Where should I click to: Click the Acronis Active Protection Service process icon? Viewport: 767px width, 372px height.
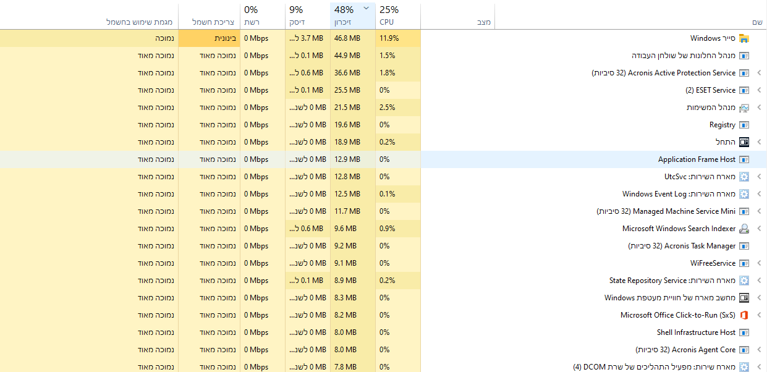(744, 73)
